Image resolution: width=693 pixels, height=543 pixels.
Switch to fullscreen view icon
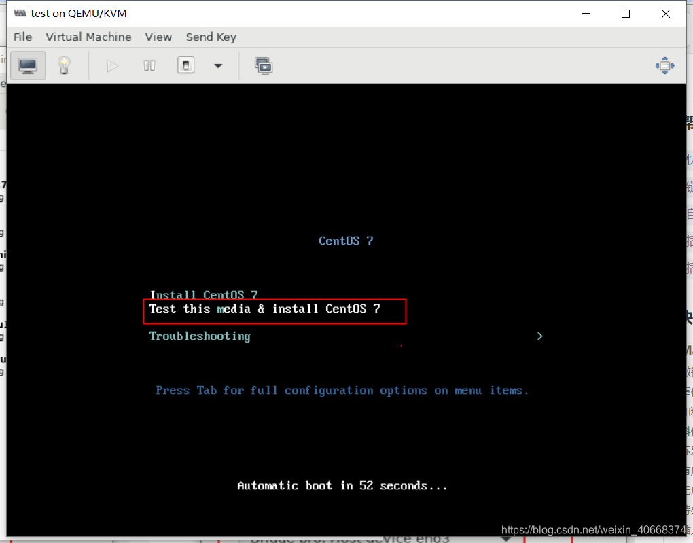click(664, 66)
